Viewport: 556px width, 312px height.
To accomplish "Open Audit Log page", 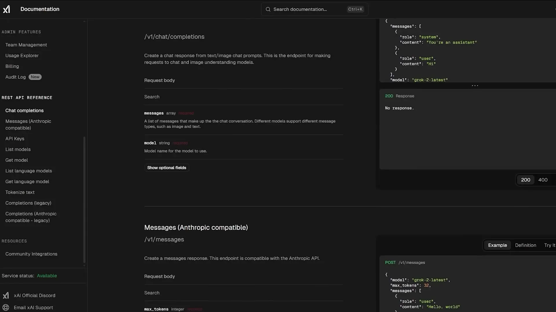I will (16, 77).
